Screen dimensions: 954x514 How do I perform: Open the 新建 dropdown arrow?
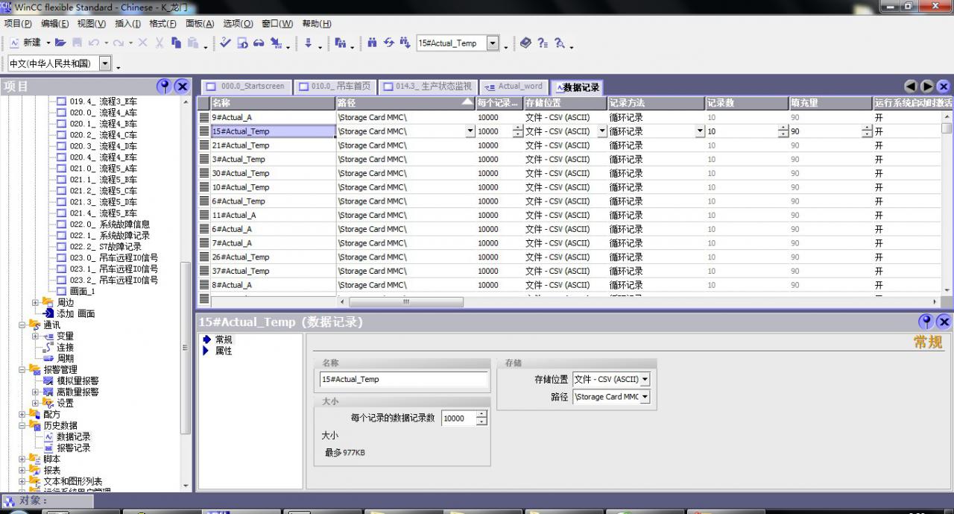(x=48, y=43)
